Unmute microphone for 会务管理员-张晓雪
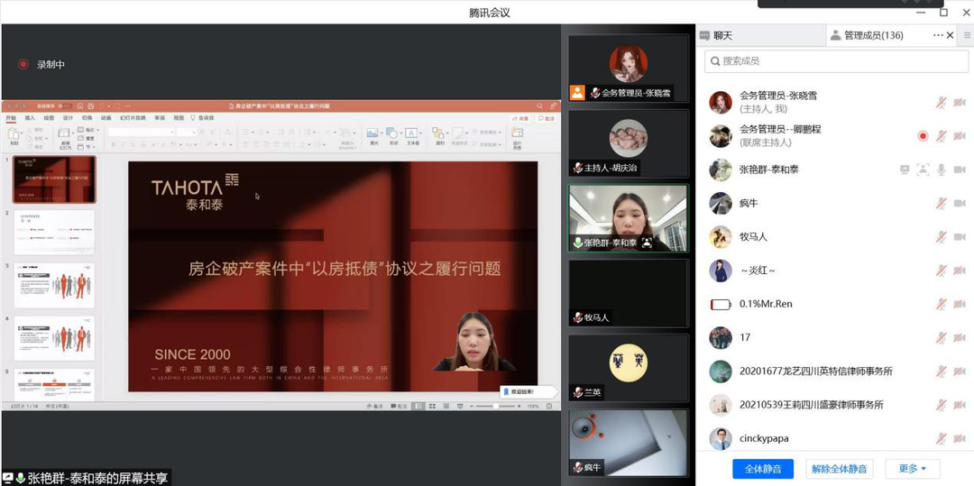Viewport: 974px width, 486px height. tap(942, 103)
